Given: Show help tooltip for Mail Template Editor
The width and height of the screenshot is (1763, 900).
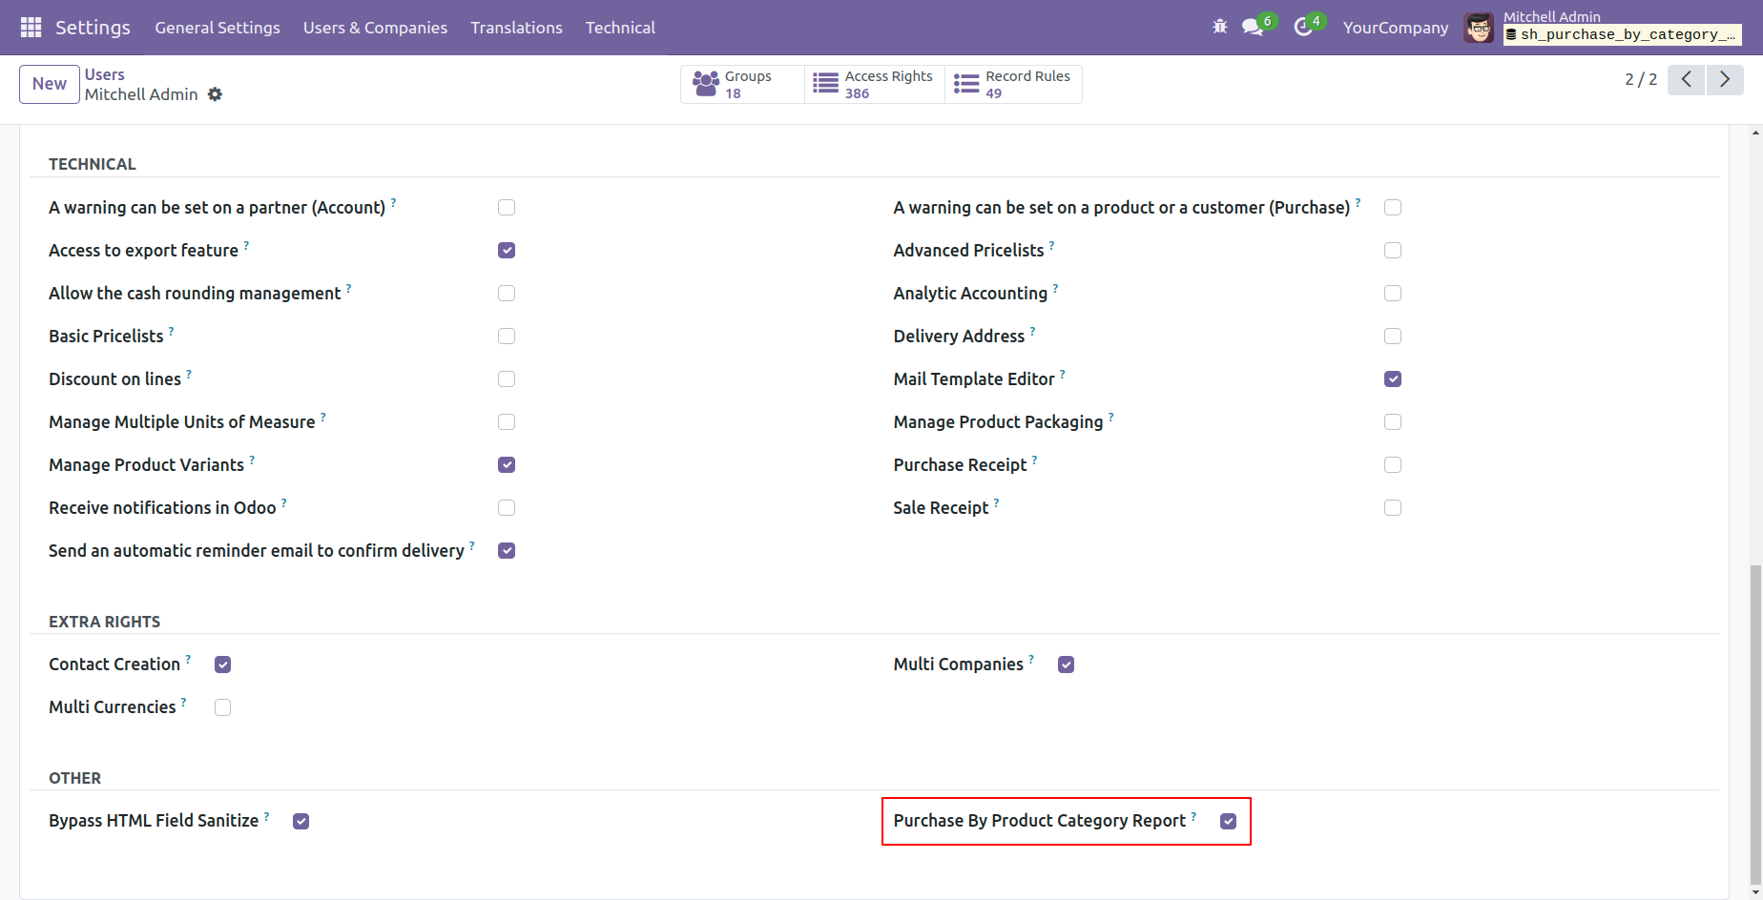Looking at the screenshot, I should (1062, 374).
